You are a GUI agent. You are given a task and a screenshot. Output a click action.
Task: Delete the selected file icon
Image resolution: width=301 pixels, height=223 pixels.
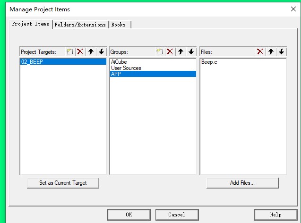260,52
